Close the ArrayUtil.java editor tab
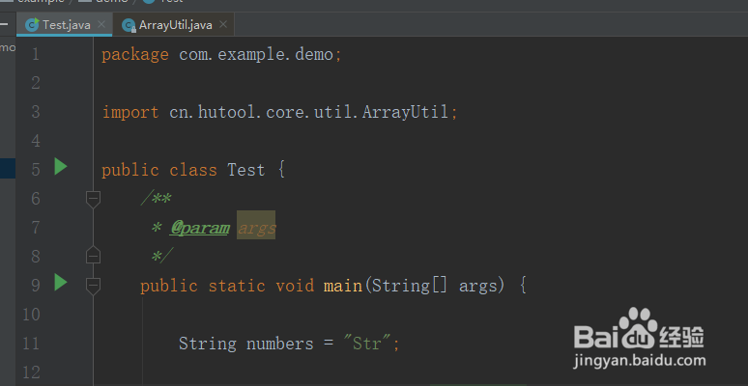 point(223,25)
